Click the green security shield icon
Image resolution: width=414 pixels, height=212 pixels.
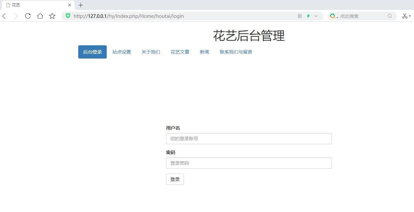pyautogui.click(x=68, y=16)
